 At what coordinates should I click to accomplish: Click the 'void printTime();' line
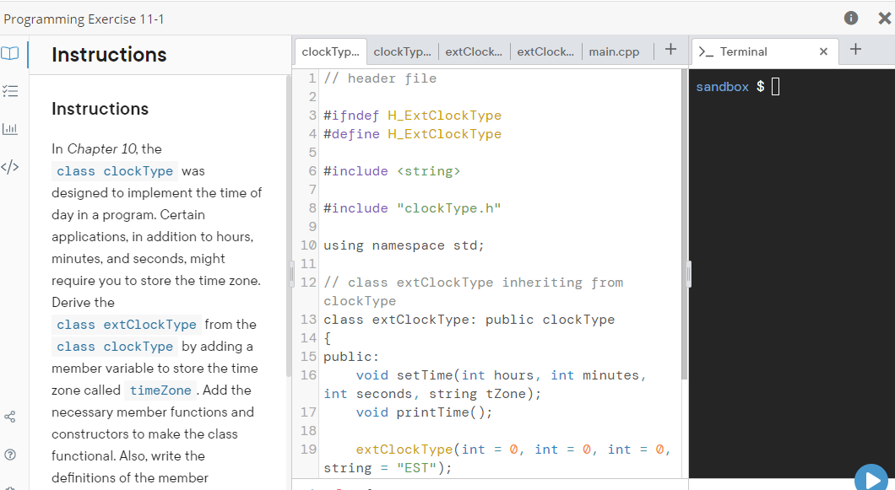tap(424, 412)
